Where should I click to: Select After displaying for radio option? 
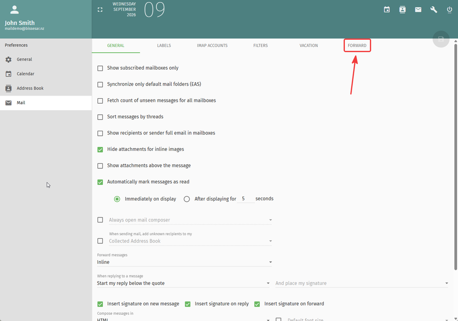point(187,199)
